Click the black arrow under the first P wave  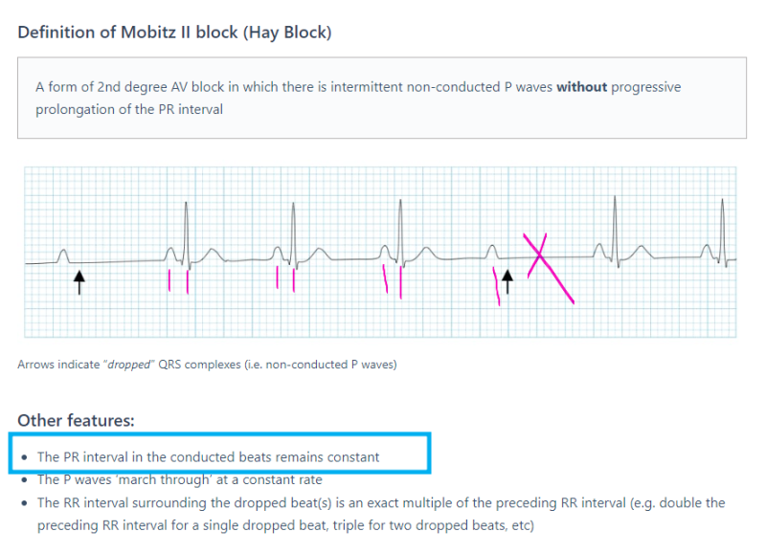click(x=79, y=281)
